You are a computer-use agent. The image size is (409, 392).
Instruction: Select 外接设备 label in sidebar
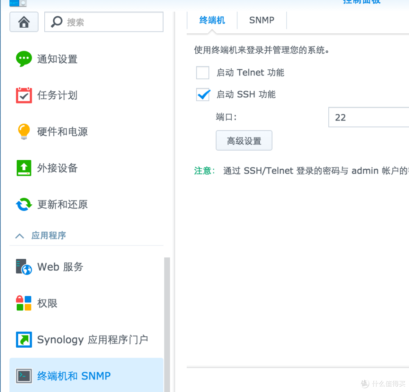pos(57,168)
